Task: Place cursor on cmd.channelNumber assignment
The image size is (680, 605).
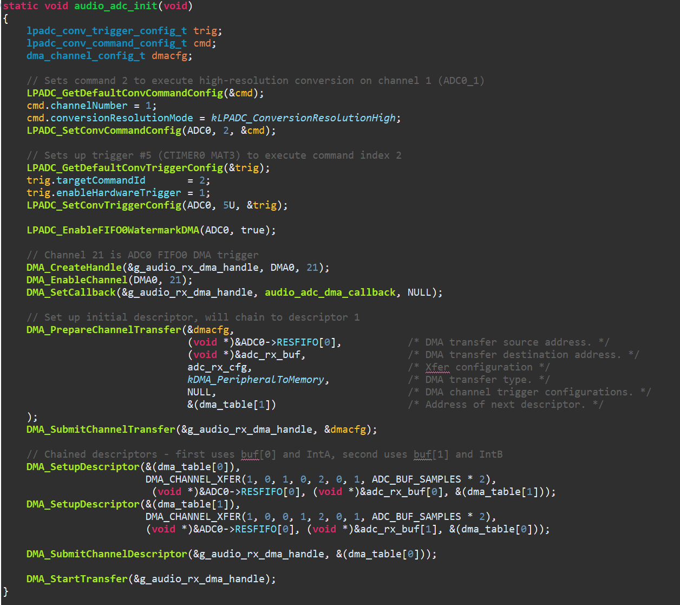Action: coord(91,106)
